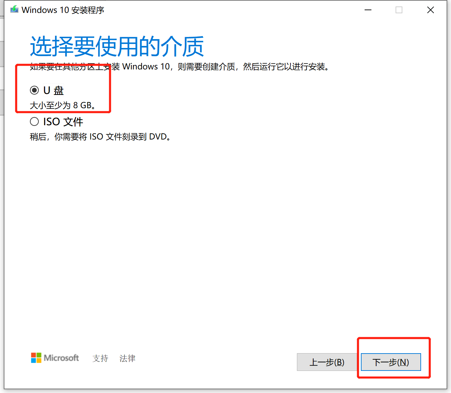Click the 大小至少为 8 GB description
This screenshot has width=451, height=393.
click(63, 105)
